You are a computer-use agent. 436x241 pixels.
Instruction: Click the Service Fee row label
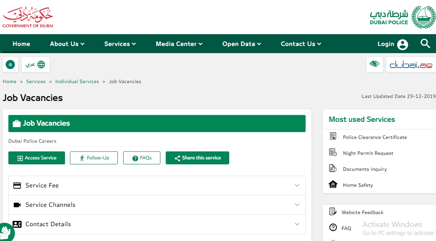[42, 186]
